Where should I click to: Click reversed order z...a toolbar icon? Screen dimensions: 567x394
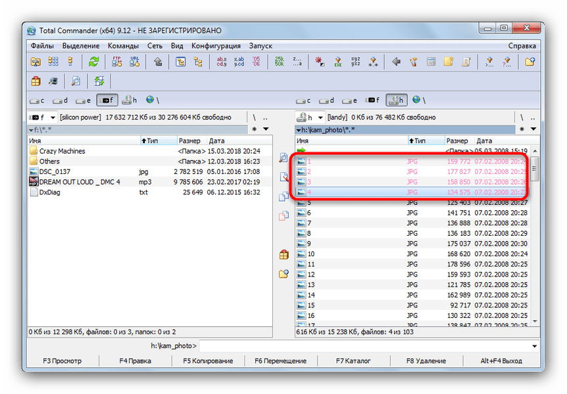pos(297,62)
